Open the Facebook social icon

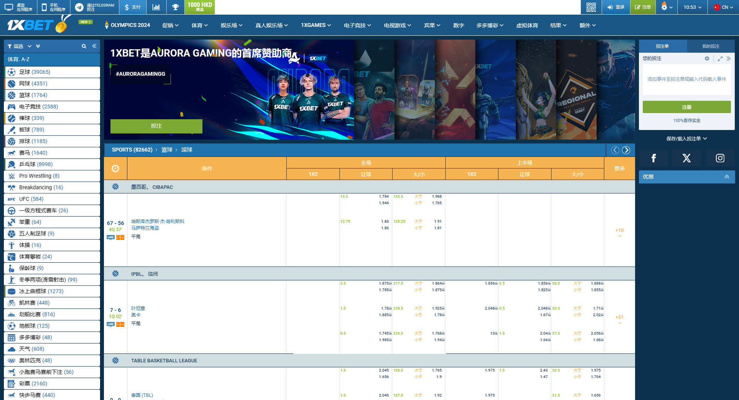pyautogui.click(x=654, y=158)
